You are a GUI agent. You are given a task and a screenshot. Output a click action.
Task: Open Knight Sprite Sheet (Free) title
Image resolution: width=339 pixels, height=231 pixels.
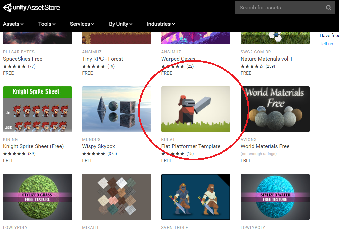click(33, 146)
